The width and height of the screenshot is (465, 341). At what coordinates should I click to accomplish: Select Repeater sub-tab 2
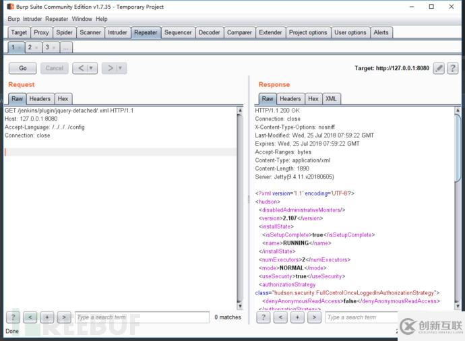(x=30, y=47)
